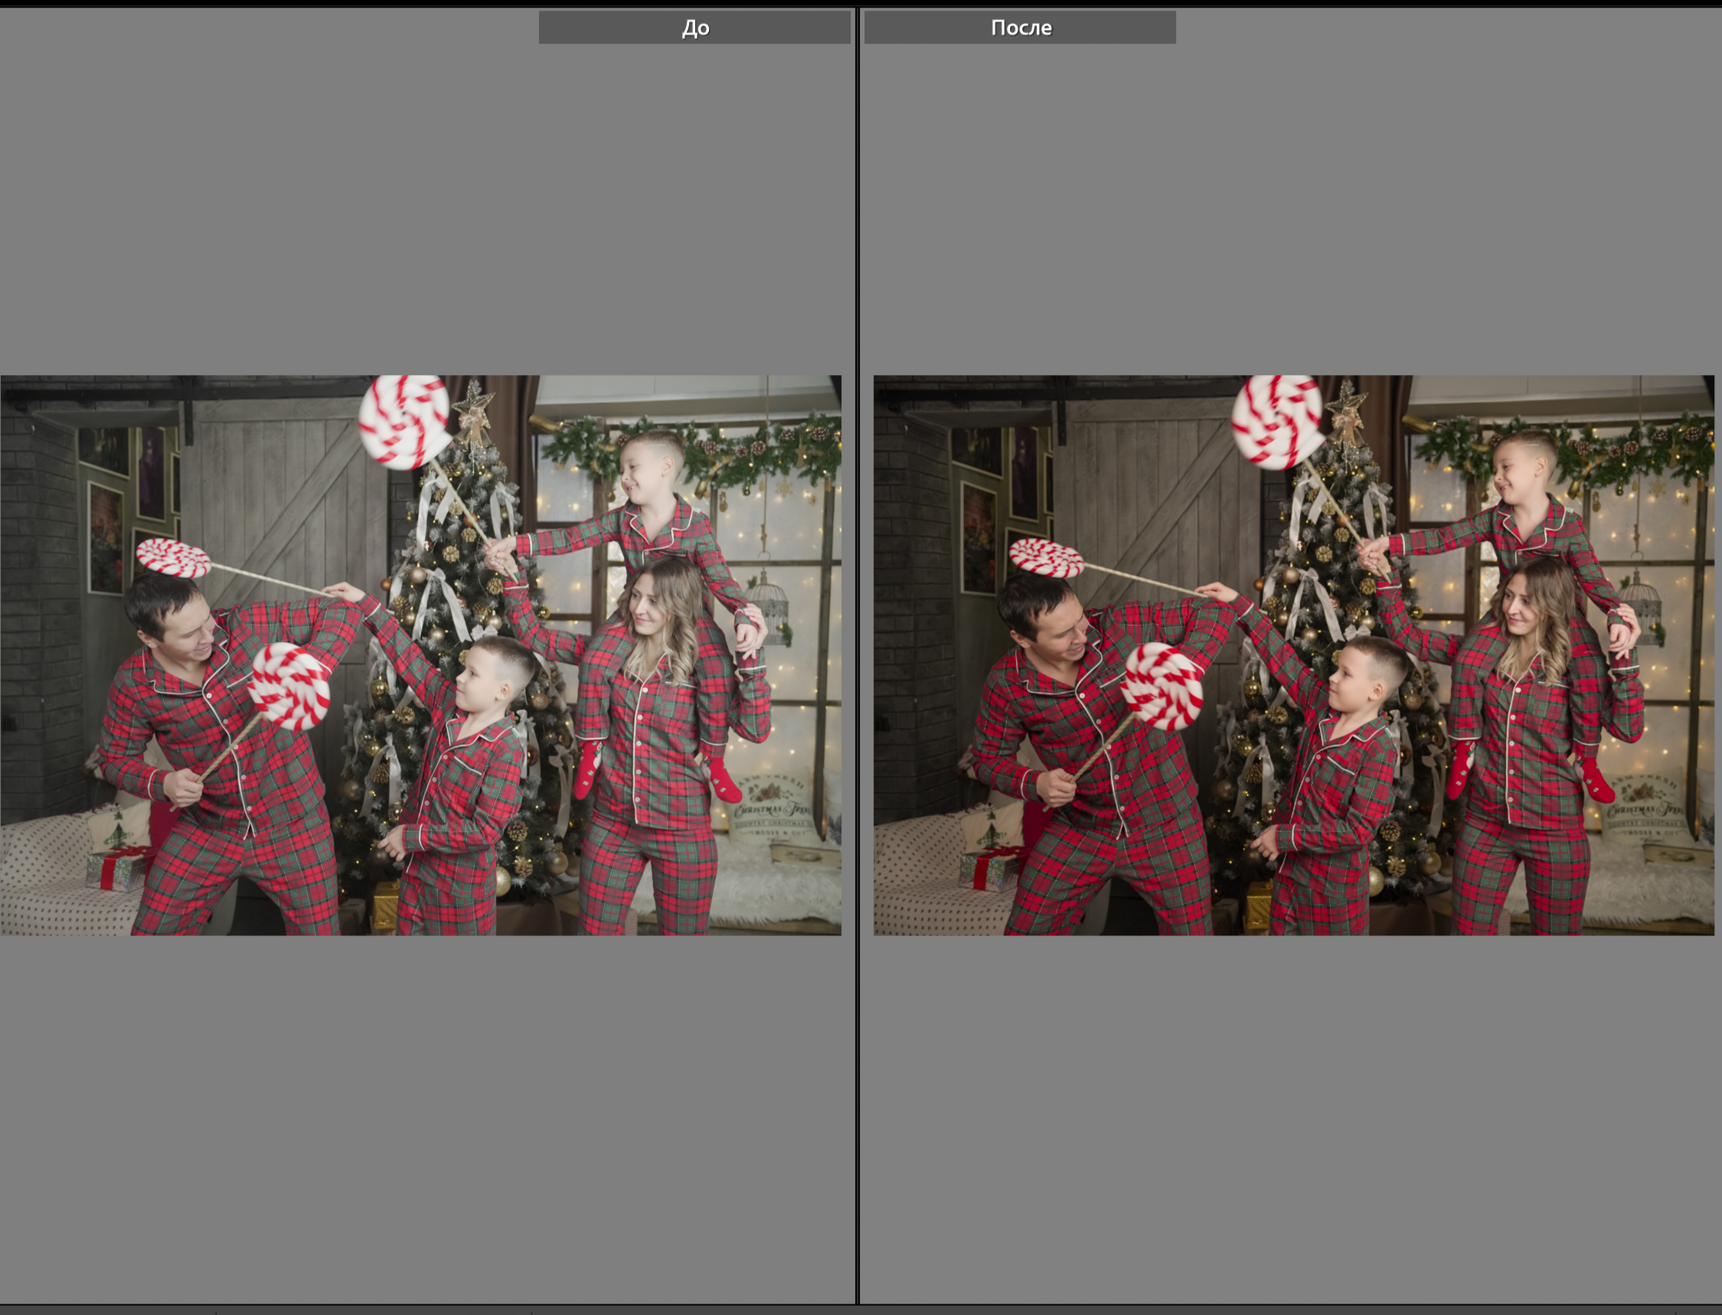Viewport: 1722px width, 1315px height.
Task: Click the top large lollipop in После photo
Action: coord(1277,423)
